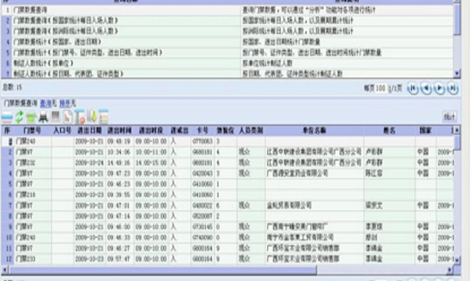Go to the first page of results
Screen dimensions: 471x281
413,89
